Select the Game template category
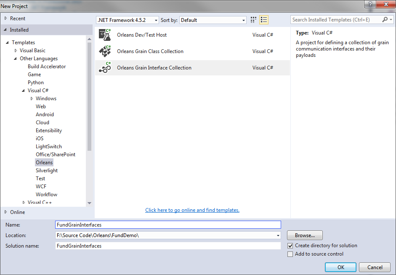 pos(35,75)
